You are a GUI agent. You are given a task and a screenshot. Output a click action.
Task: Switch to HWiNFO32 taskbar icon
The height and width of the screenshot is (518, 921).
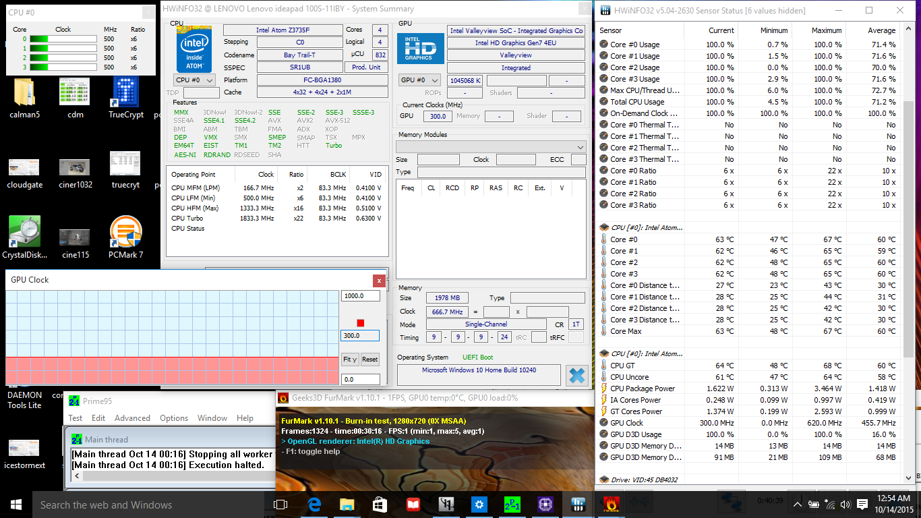[x=578, y=505]
